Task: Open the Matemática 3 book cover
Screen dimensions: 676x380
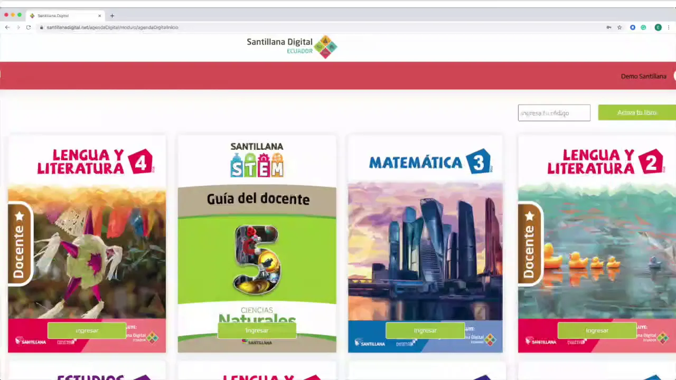Action: (425, 244)
